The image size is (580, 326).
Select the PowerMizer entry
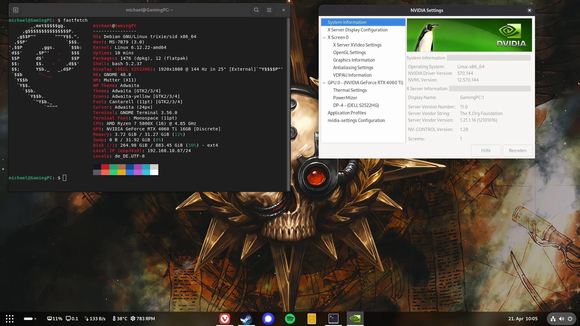(345, 98)
